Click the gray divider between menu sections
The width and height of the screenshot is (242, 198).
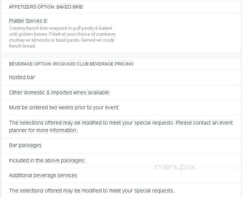point(121,55)
